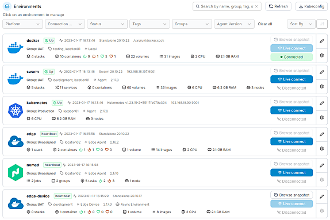Open the Status filter dropdown
Image resolution: width=330 pixels, height=220 pixels.
[x=108, y=24]
